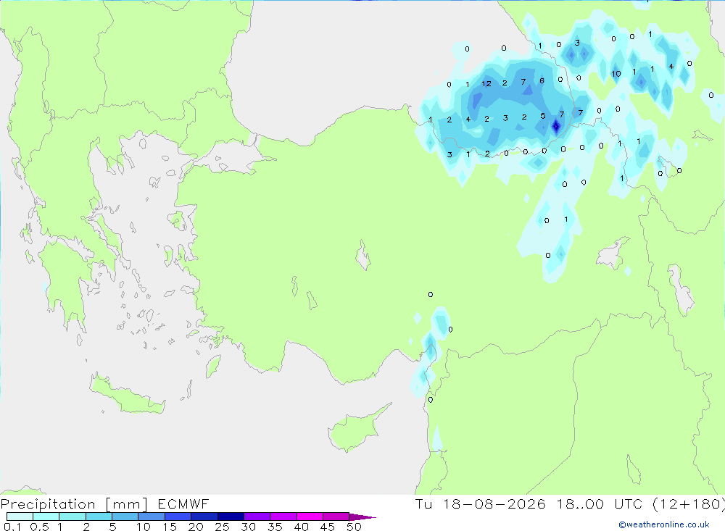This screenshot has height=531, width=725.
Task: Click the '25' legend scale label
Action: point(223,527)
